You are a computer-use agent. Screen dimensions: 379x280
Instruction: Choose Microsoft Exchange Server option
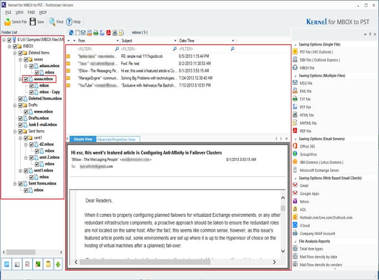tap(319, 170)
